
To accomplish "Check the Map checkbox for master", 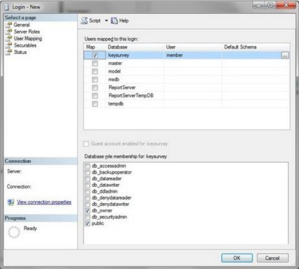I will 95,63.
